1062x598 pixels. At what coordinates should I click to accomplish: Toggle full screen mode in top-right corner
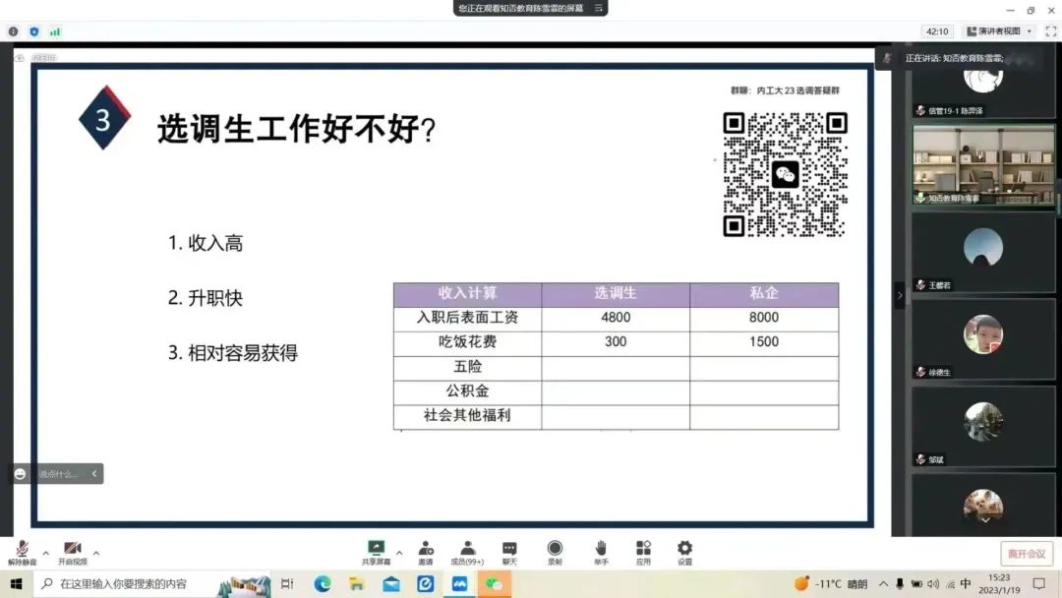[x=1050, y=31]
